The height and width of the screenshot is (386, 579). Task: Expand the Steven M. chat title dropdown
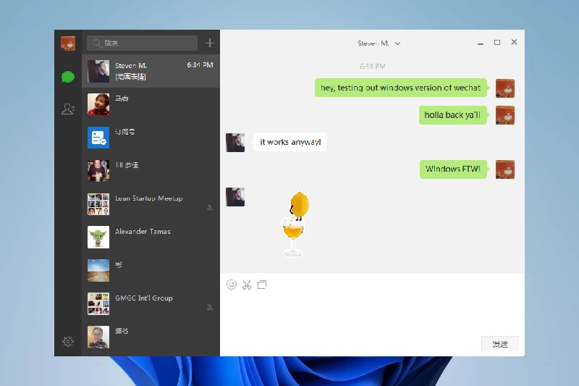[x=397, y=43]
